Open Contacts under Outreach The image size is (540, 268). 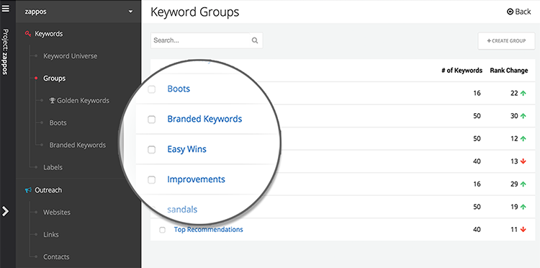(56, 256)
